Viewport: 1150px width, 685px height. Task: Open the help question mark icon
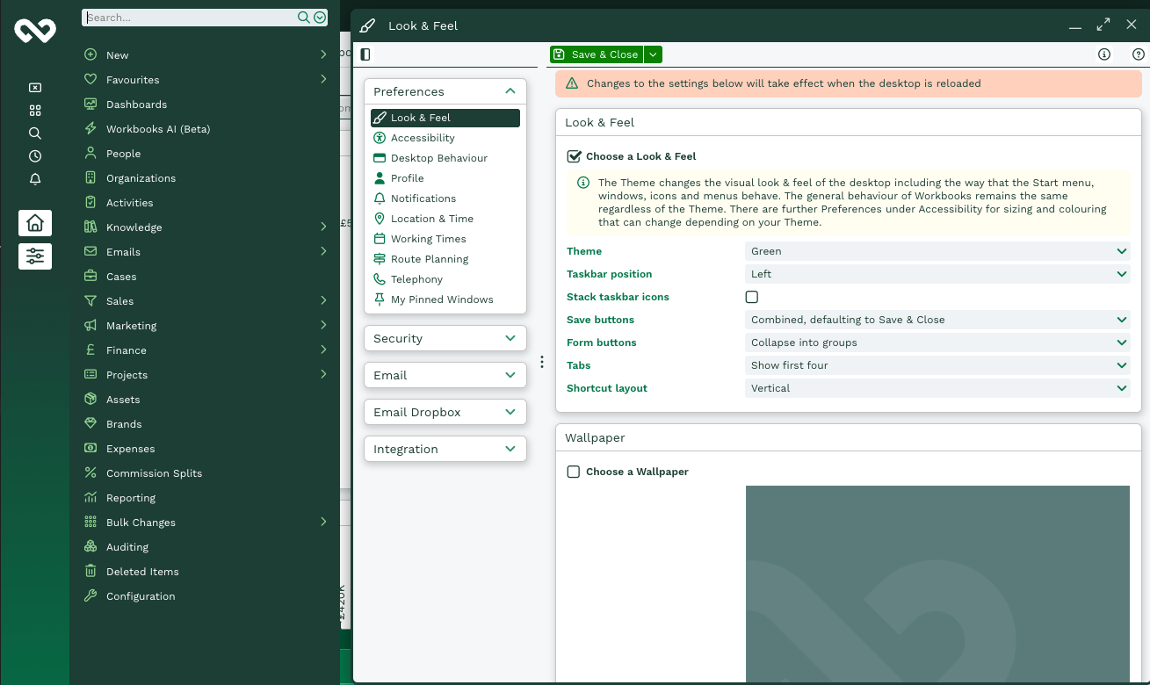(1138, 54)
